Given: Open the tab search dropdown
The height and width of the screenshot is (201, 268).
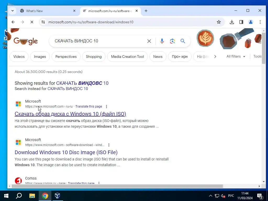Looking at the screenshot, I should pyautogui.click(x=13, y=11).
